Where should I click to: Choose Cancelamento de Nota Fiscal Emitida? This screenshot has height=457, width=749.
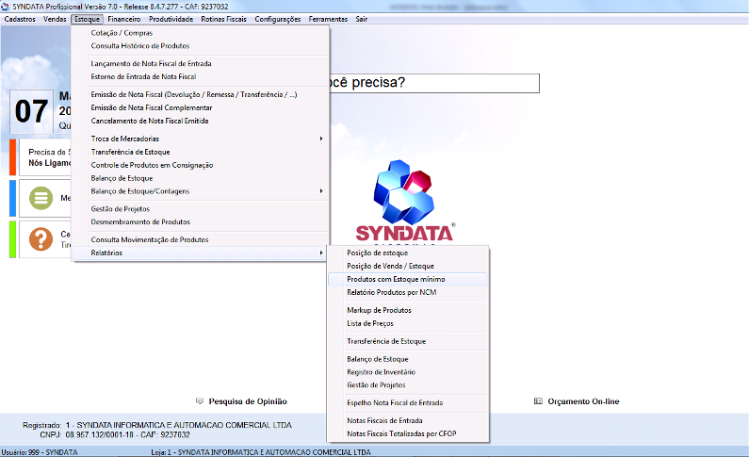click(x=201, y=121)
